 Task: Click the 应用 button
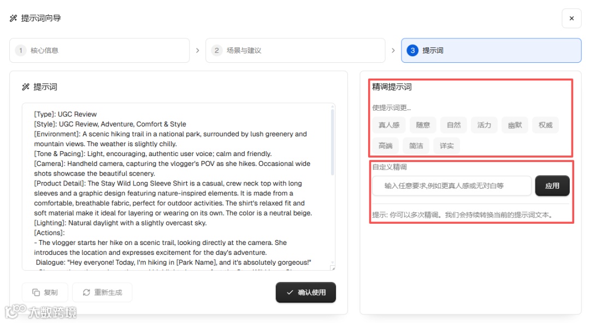pos(552,186)
